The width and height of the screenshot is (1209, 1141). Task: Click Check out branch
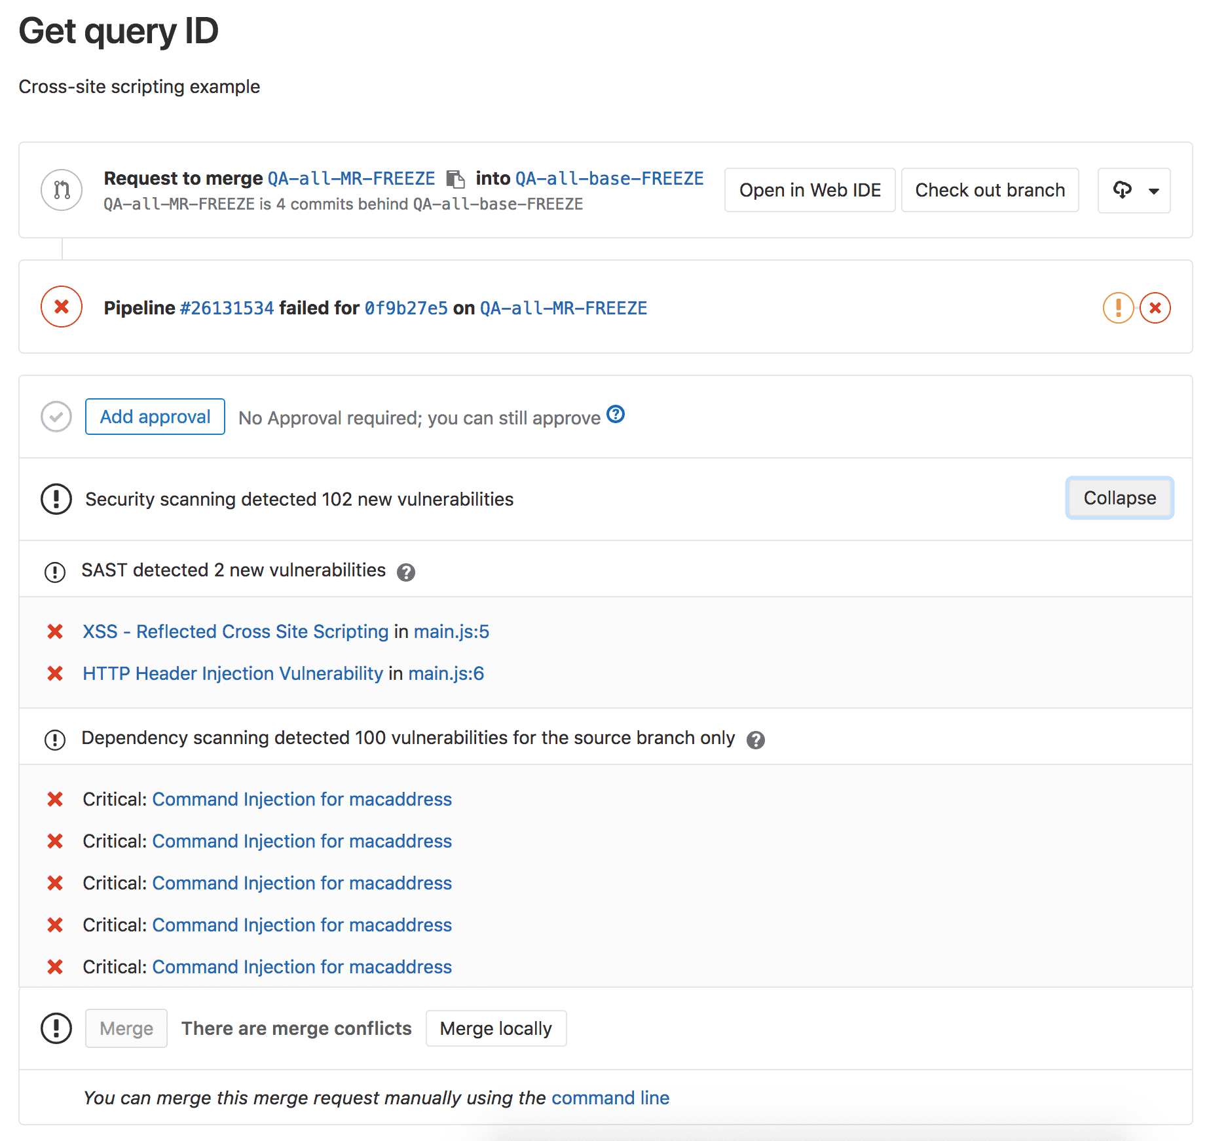coord(990,190)
